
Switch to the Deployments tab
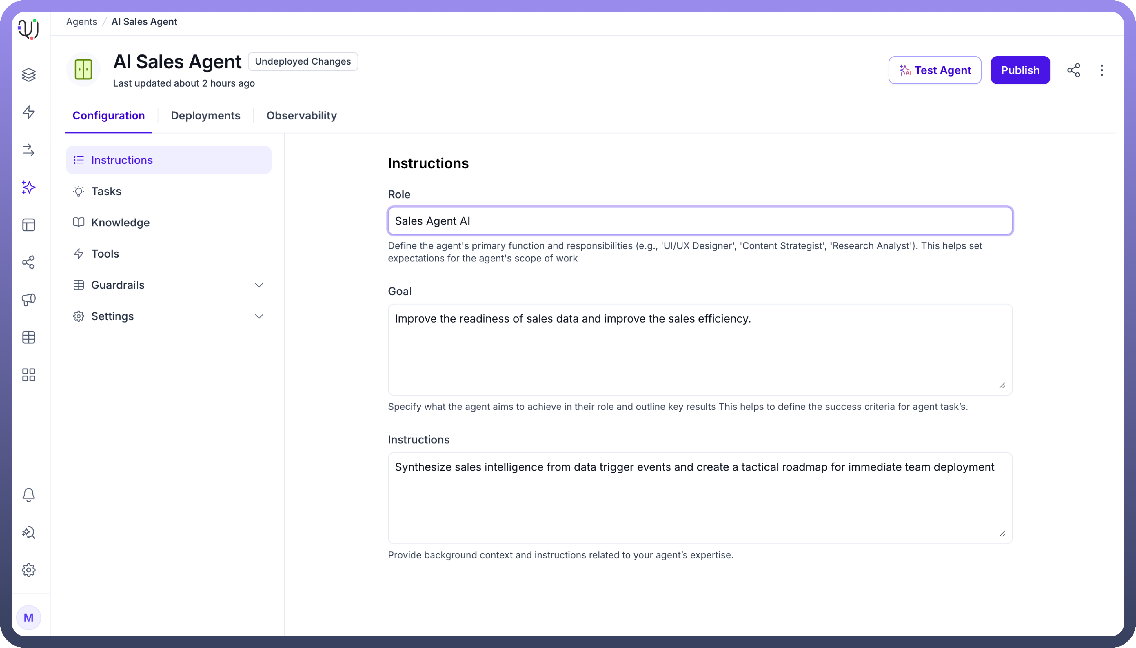[205, 116]
